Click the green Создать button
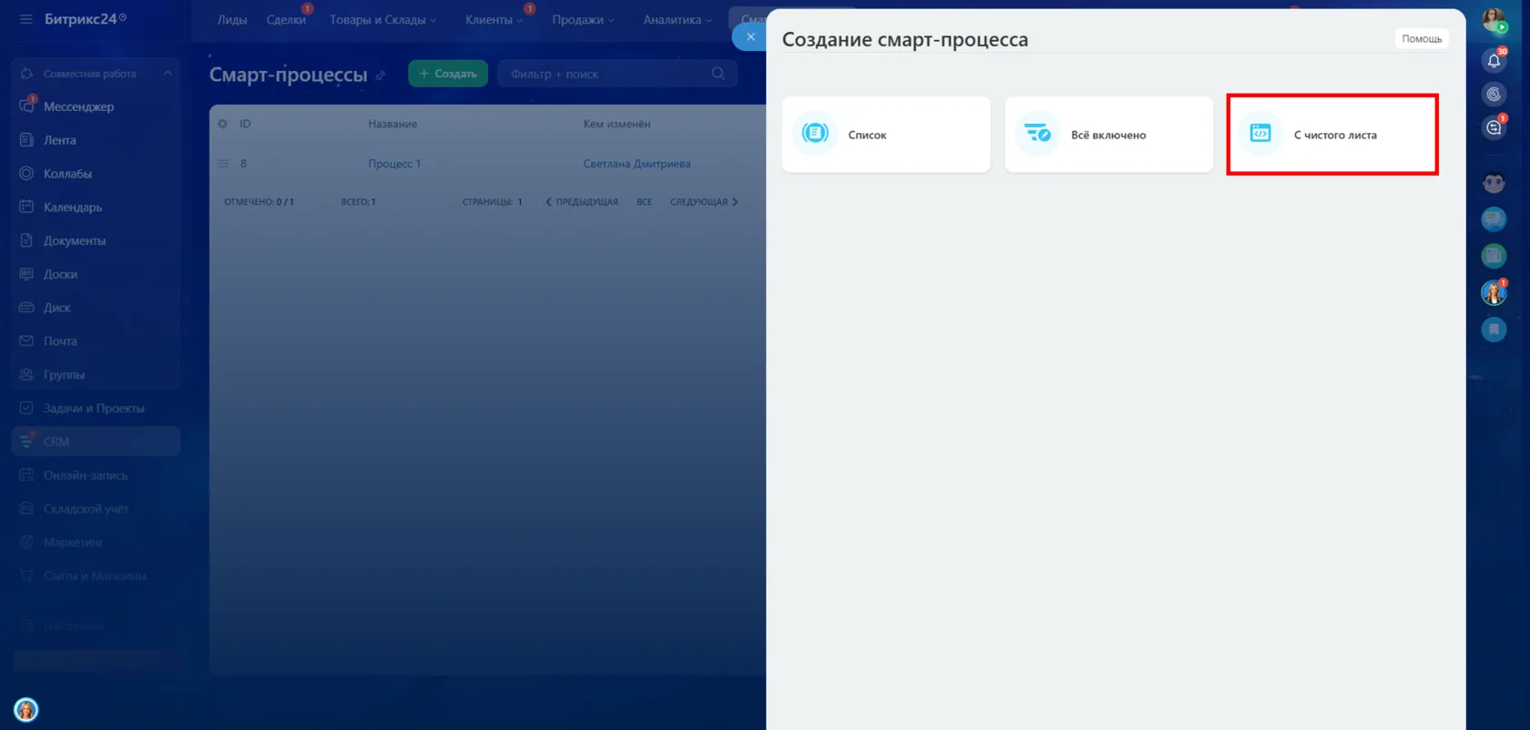Screen dimensions: 1530x730 (x=448, y=74)
